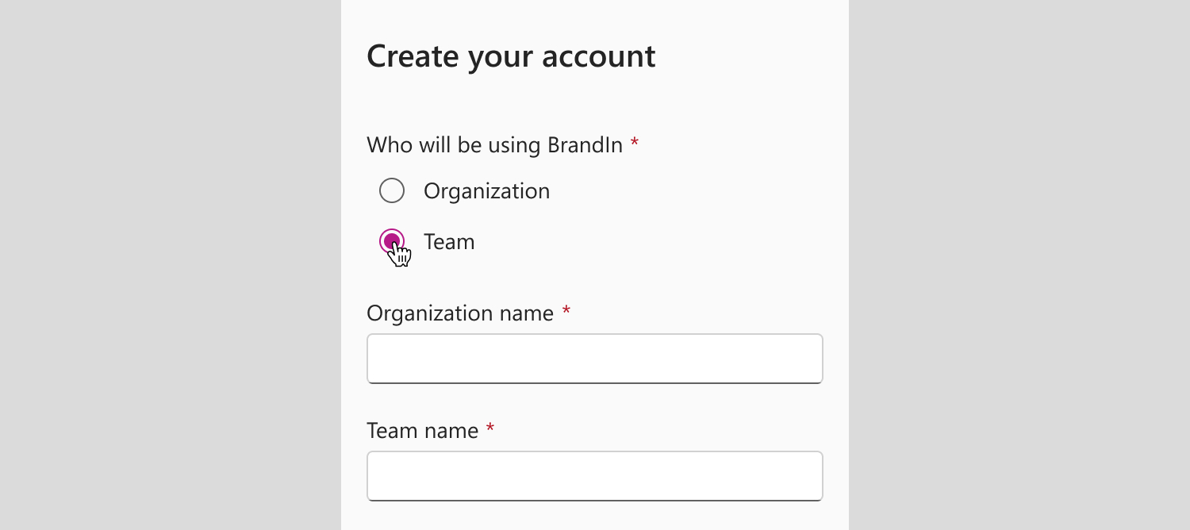This screenshot has height=530, width=1190.
Task: Select the Organization radio button
Action: [392, 190]
